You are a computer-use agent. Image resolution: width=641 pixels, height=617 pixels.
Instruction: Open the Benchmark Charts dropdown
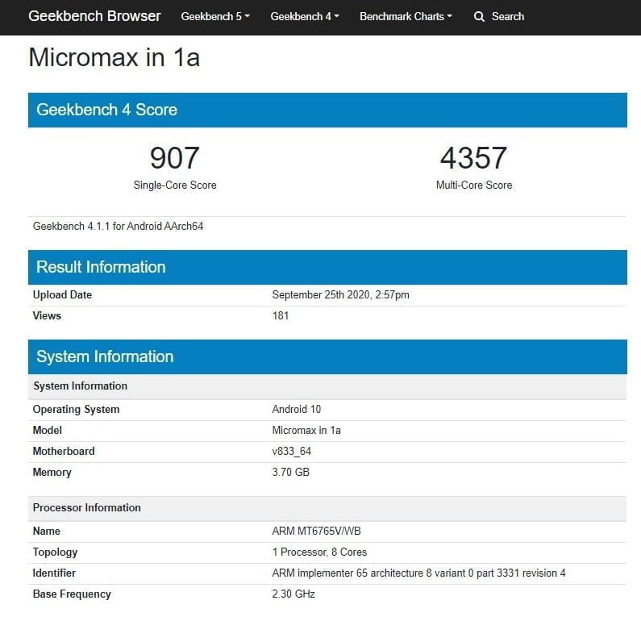(x=406, y=16)
